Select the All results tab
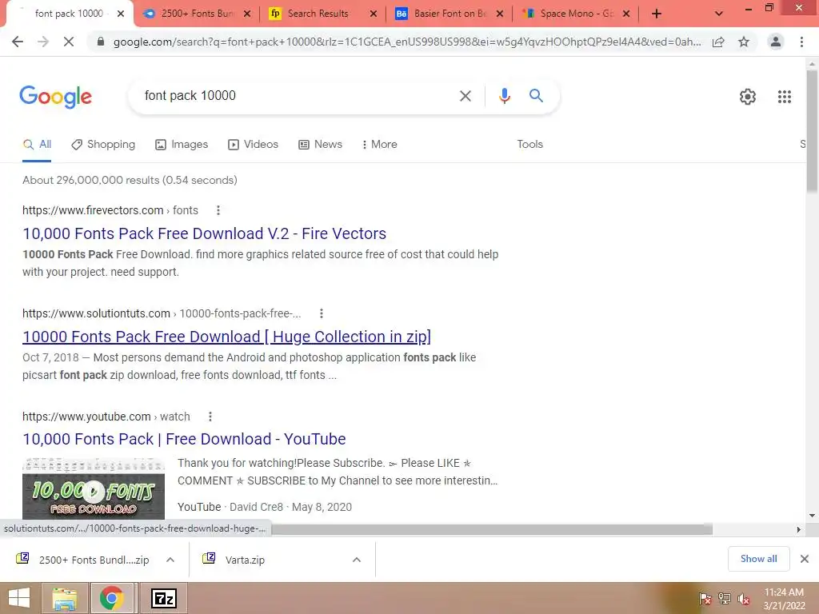819x614 pixels. pyautogui.click(x=37, y=145)
